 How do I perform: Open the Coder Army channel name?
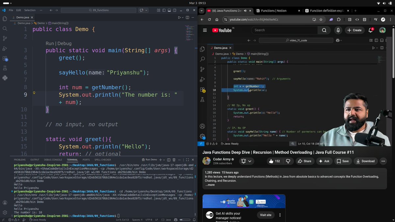click(x=222, y=159)
